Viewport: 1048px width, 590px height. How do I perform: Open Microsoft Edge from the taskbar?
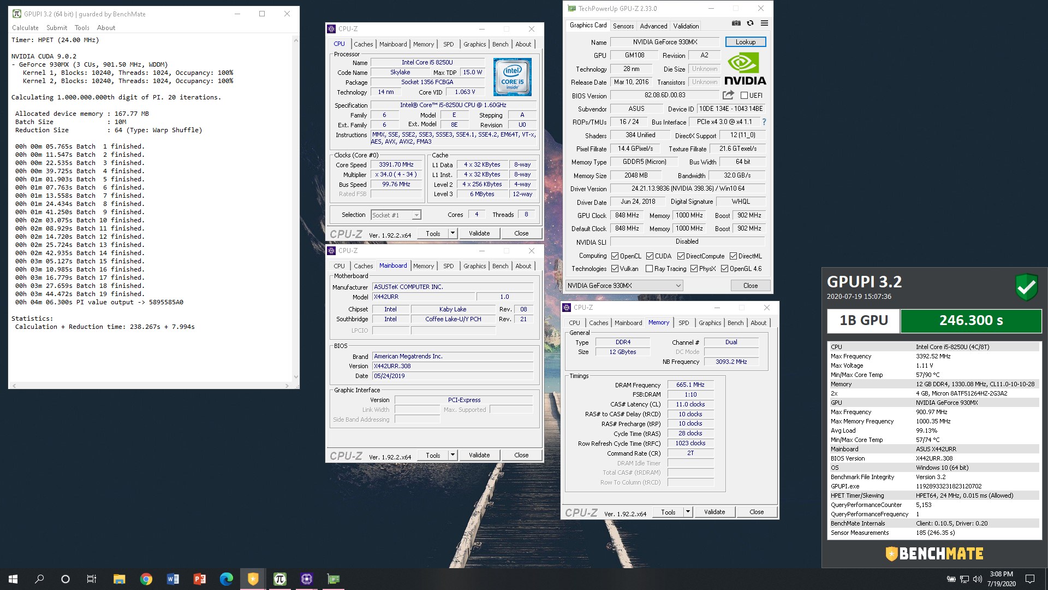coord(226,579)
